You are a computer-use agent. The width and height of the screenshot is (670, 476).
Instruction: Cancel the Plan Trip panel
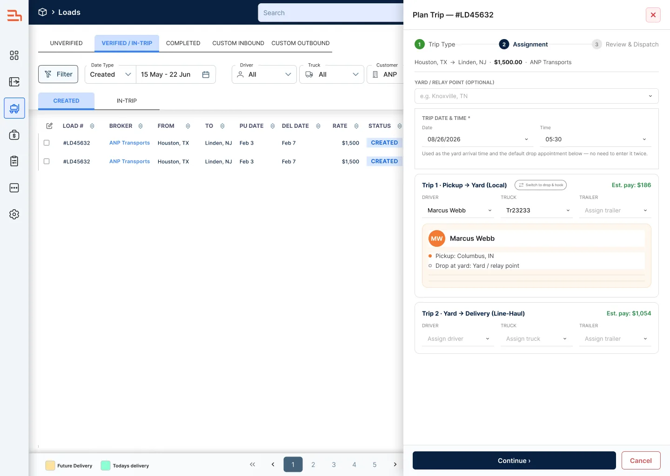point(641,461)
